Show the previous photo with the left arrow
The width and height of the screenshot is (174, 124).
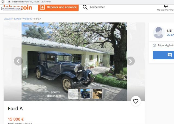point(18,61)
